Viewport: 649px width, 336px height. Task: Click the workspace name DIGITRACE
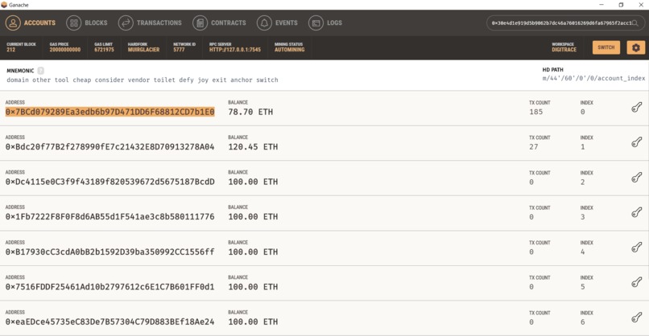coord(564,50)
